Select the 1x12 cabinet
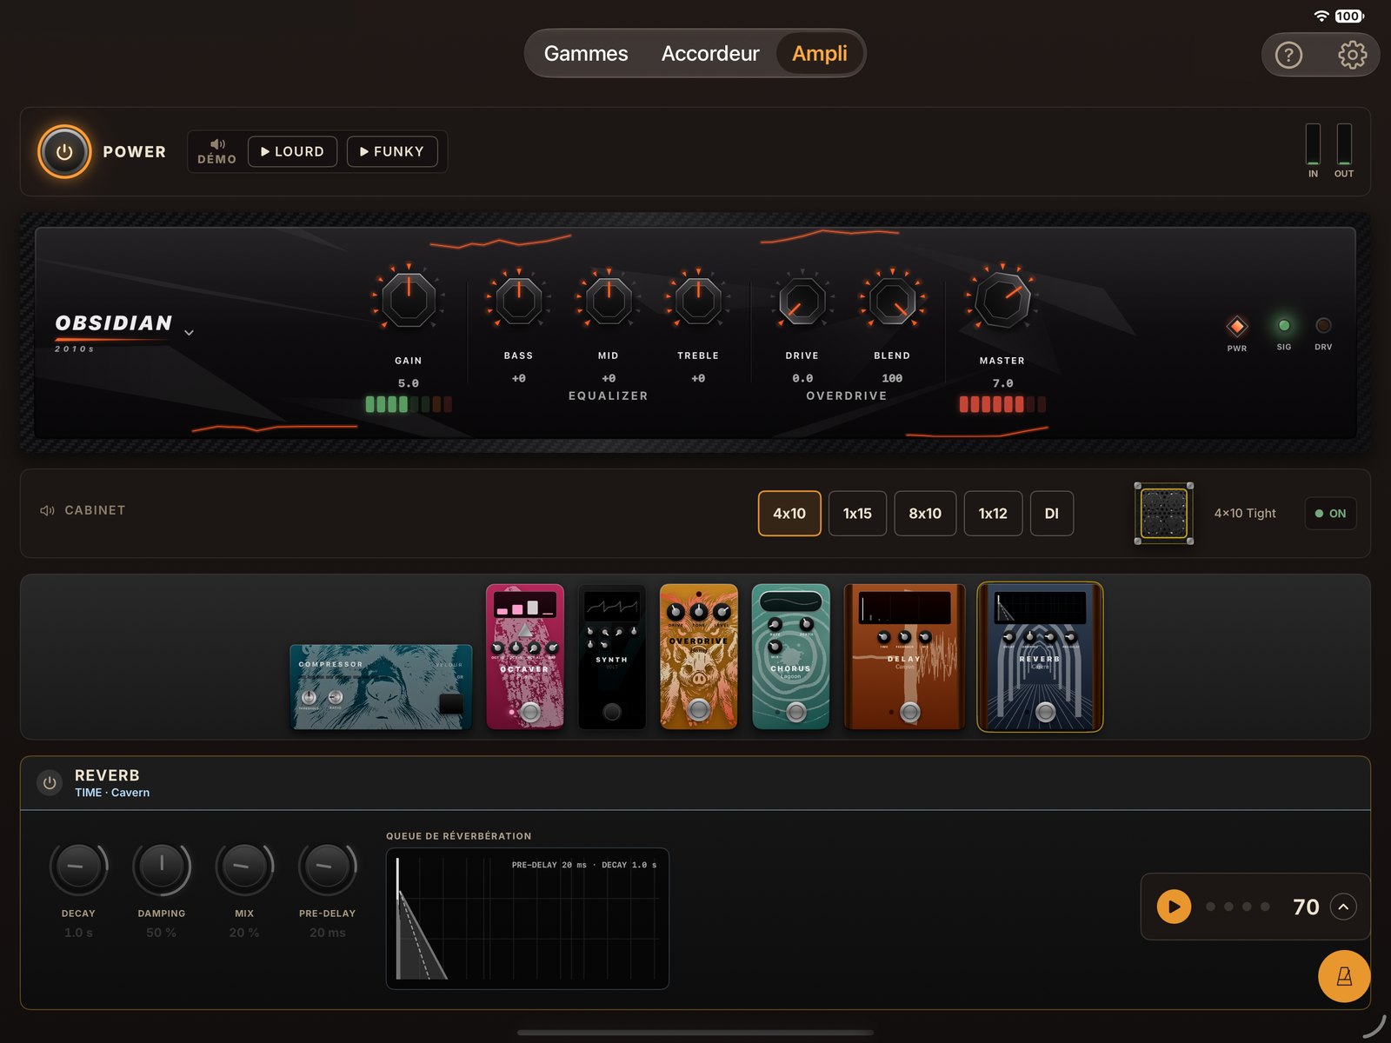 tap(993, 514)
